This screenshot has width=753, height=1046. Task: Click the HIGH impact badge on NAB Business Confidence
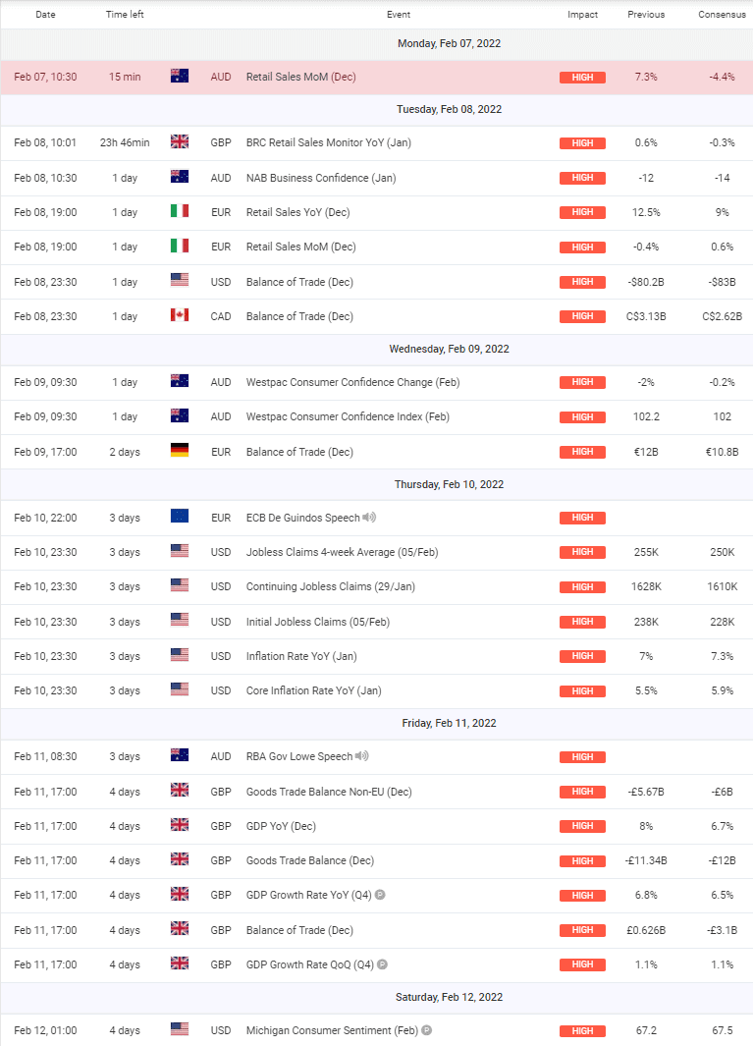tap(582, 178)
